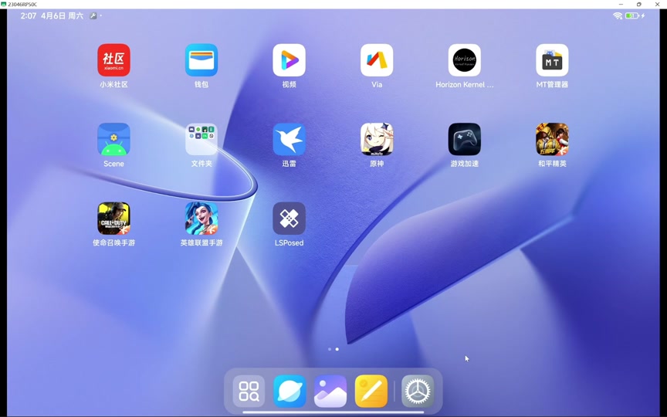The height and width of the screenshot is (417, 667).
Task: Launch the 钱包 wallet app
Action: pyautogui.click(x=201, y=60)
